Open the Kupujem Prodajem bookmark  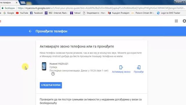click(119, 13)
